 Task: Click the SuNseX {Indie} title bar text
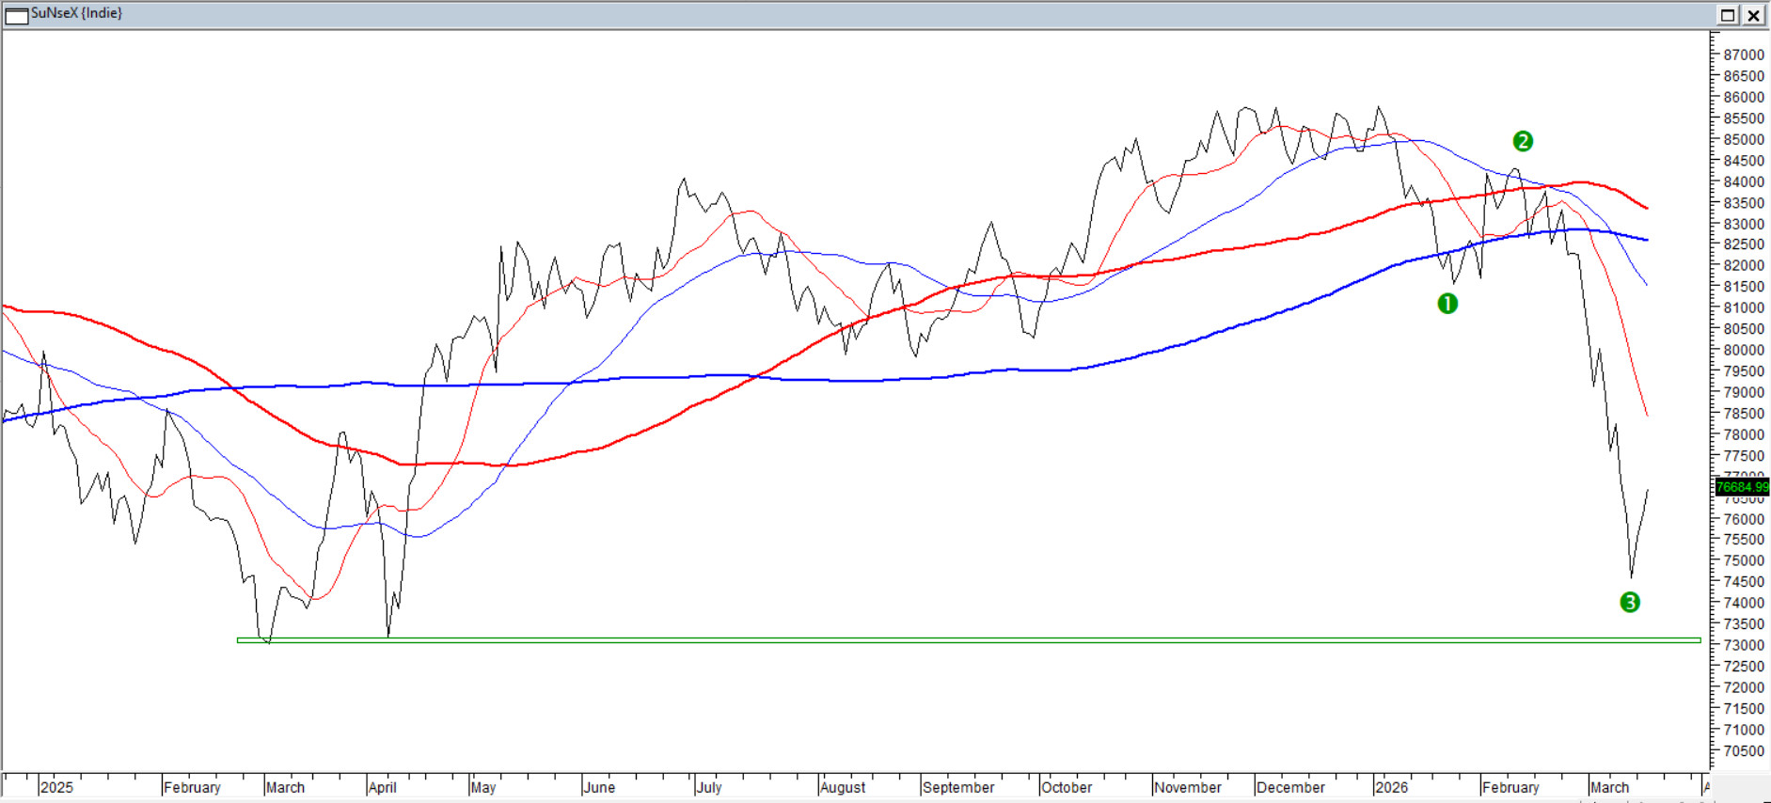click(x=77, y=13)
